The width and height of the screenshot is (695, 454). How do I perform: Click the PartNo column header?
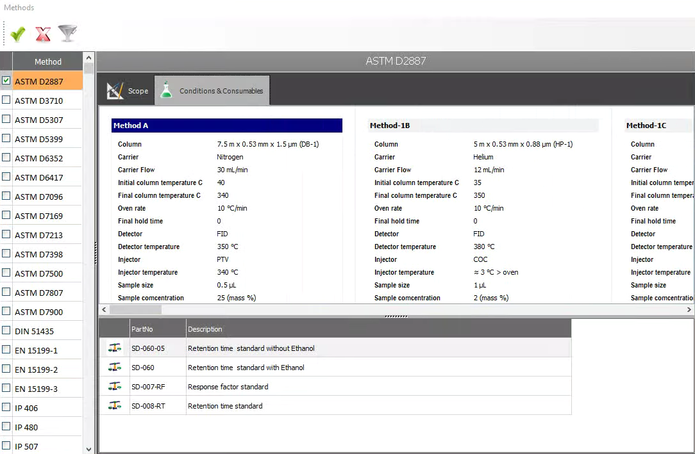pyautogui.click(x=141, y=329)
